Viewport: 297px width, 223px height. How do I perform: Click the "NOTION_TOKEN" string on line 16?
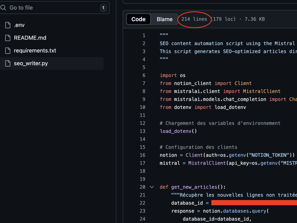[x=269, y=155]
